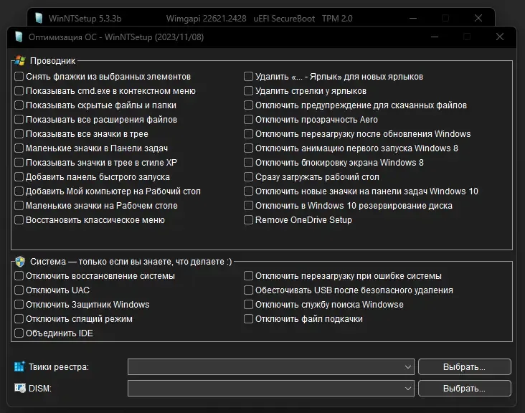This screenshot has height=413, width=525.
Task: Enable Отключить предупреждение для скачанных файлов
Action: click(x=248, y=105)
